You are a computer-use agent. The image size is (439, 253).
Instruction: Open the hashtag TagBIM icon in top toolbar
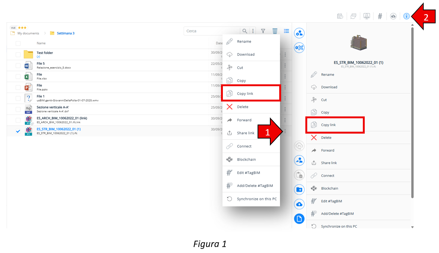(380, 16)
